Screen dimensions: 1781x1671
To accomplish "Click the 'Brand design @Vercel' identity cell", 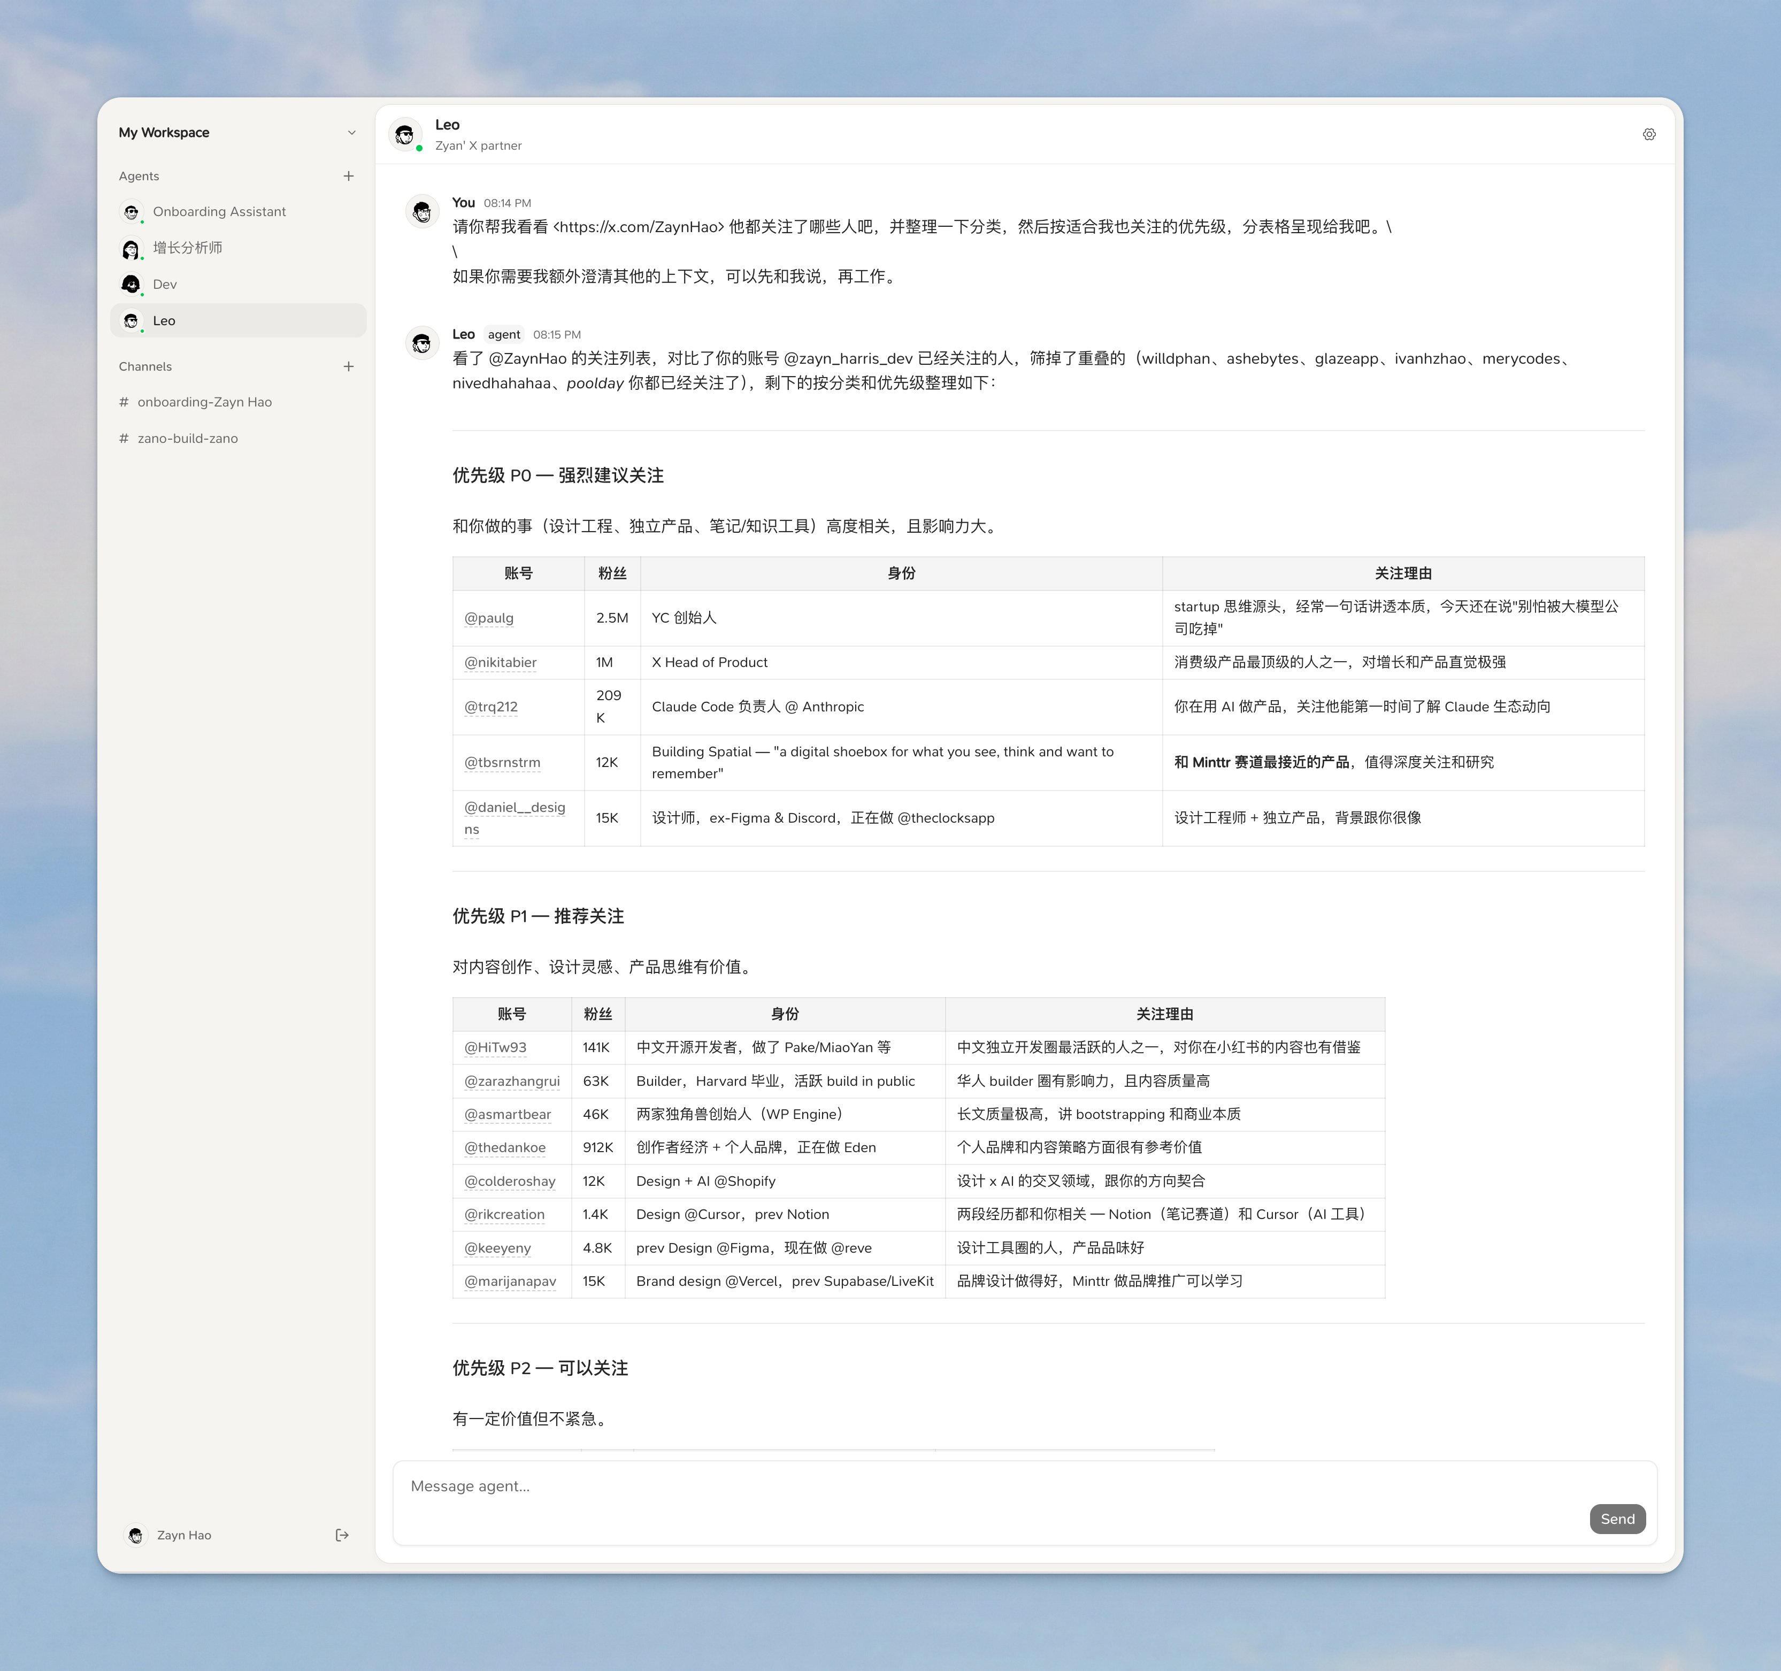I will pos(785,1281).
